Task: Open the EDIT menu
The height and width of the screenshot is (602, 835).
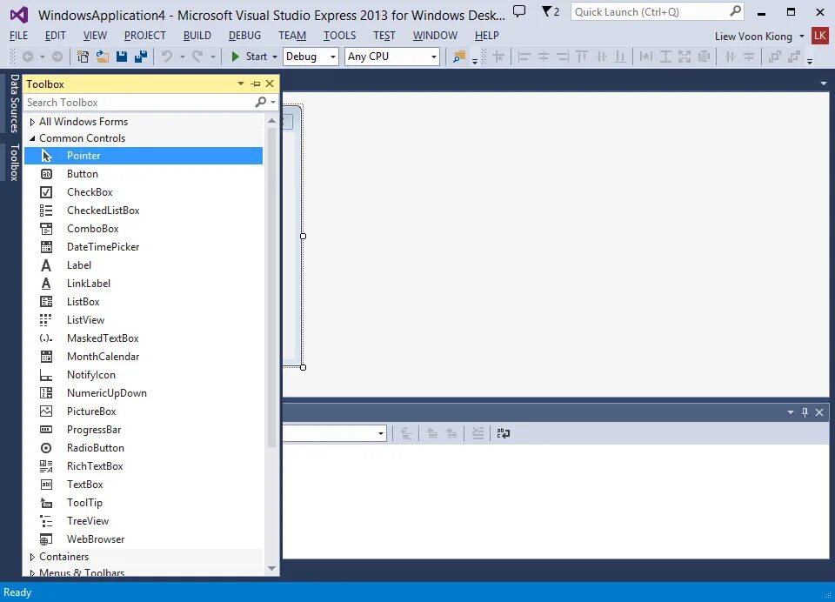Action: 56,36
